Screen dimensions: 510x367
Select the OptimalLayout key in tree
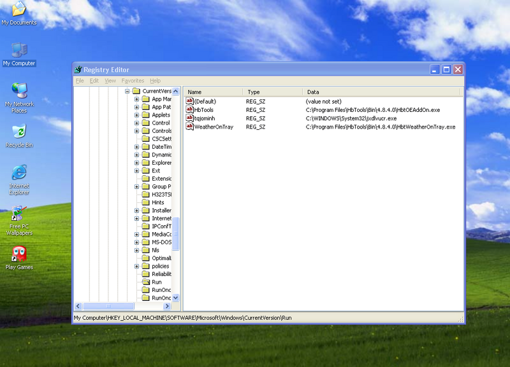click(x=161, y=258)
